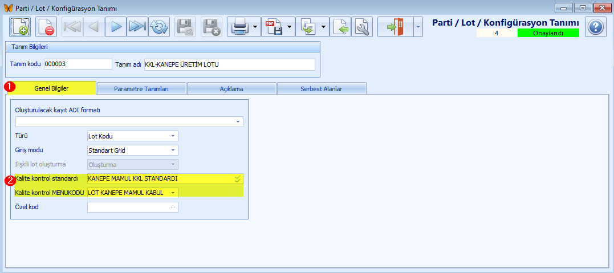
Task: Go to the next record
Action: (116, 27)
